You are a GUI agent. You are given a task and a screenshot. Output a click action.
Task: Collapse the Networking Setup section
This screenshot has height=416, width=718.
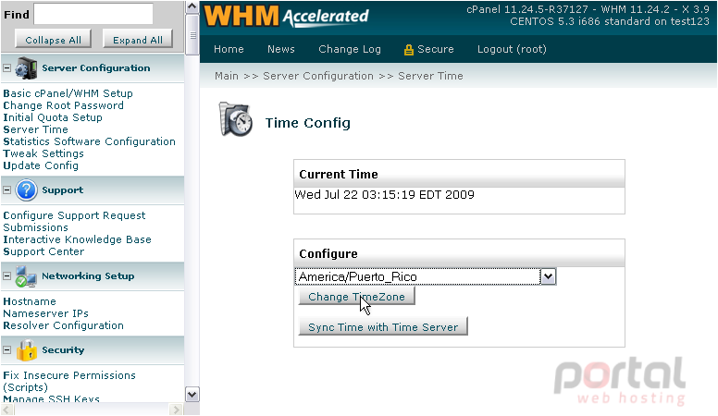tap(6, 276)
